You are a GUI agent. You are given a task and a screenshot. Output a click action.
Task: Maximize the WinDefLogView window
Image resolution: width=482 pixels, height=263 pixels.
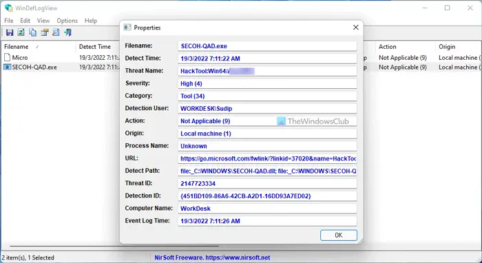[448, 8]
